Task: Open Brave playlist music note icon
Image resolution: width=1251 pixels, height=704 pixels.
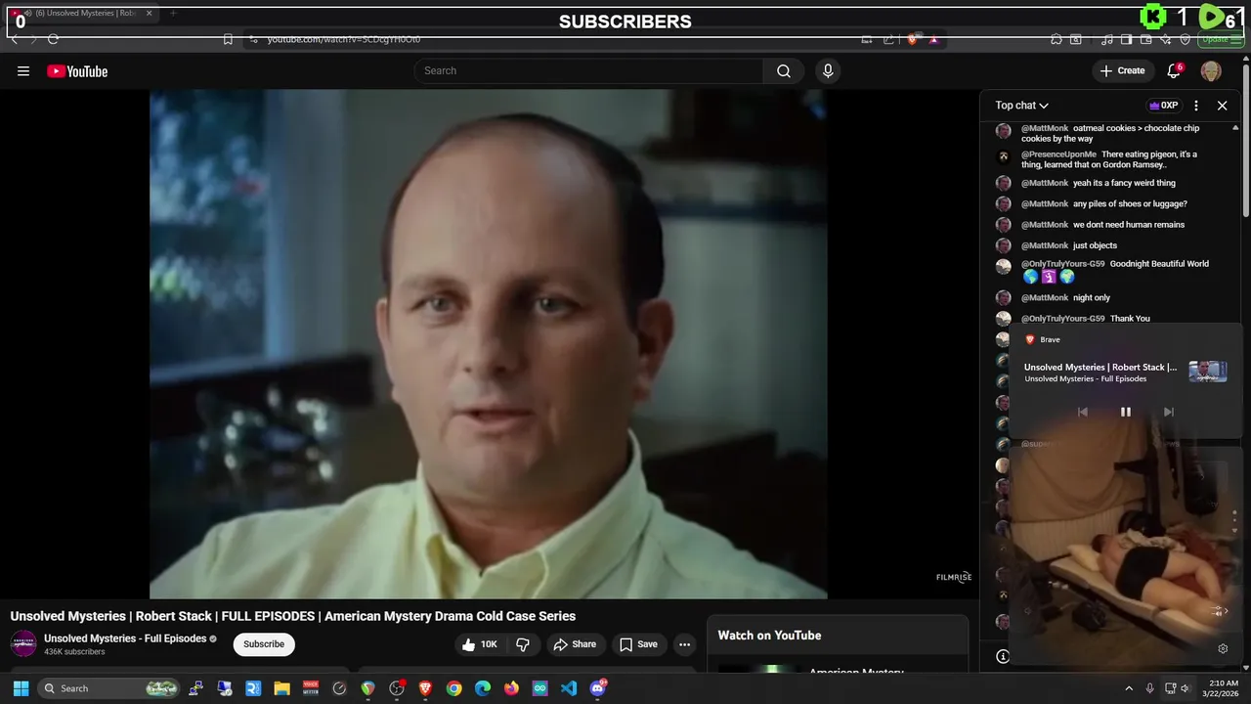Action: tap(1106, 39)
